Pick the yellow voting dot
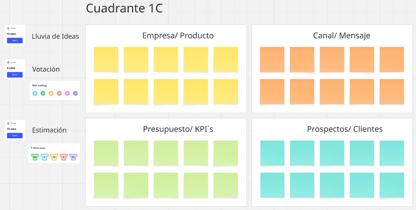The height and width of the screenshot is (210, 416). click(x=51, y=93)
